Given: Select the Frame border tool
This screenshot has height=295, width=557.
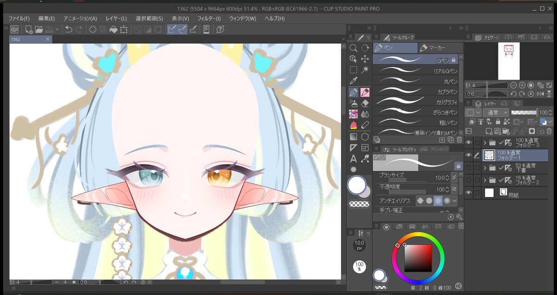Looking at the screenshot, I should pyautogui.click(x=365, y=147).
